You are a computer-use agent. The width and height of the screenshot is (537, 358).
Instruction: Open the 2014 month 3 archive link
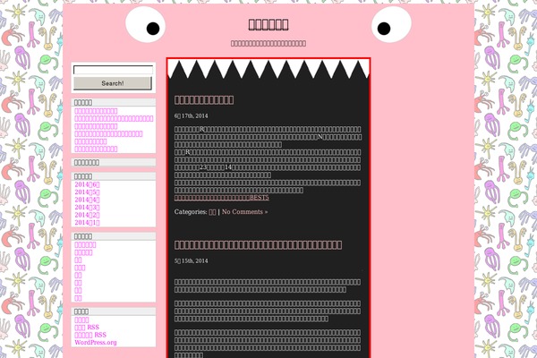pos(87,207)
